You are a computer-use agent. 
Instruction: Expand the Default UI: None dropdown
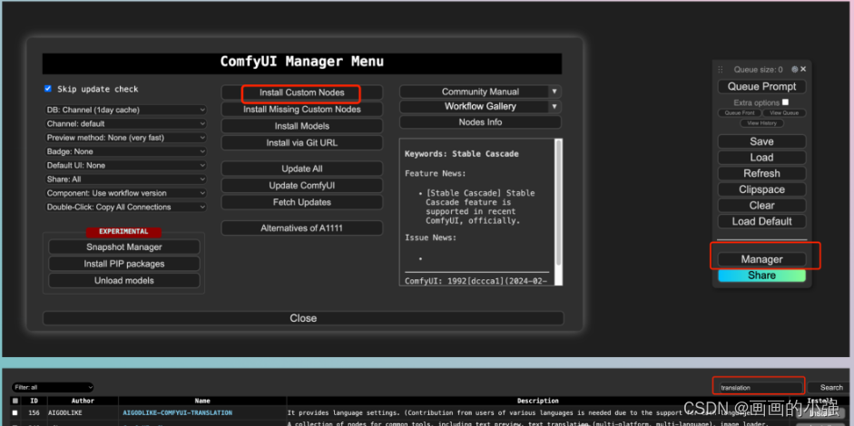click(x=125, y=165)
